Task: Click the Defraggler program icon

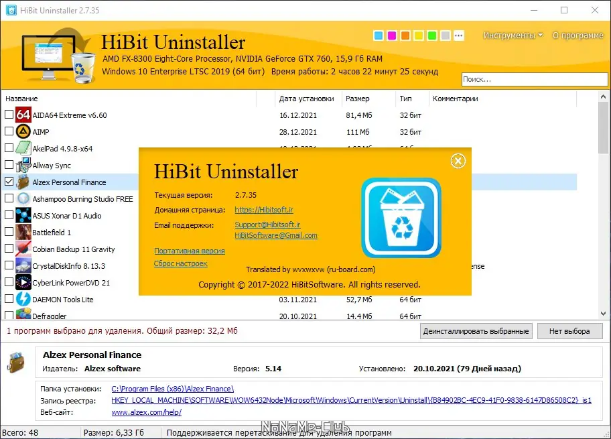Action: click(23, 314)
